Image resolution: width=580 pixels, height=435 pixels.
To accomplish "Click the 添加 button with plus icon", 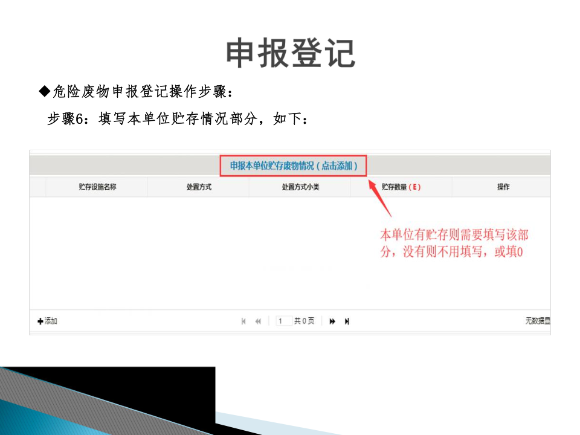I will pyautogui.click(x=47, y=321).
